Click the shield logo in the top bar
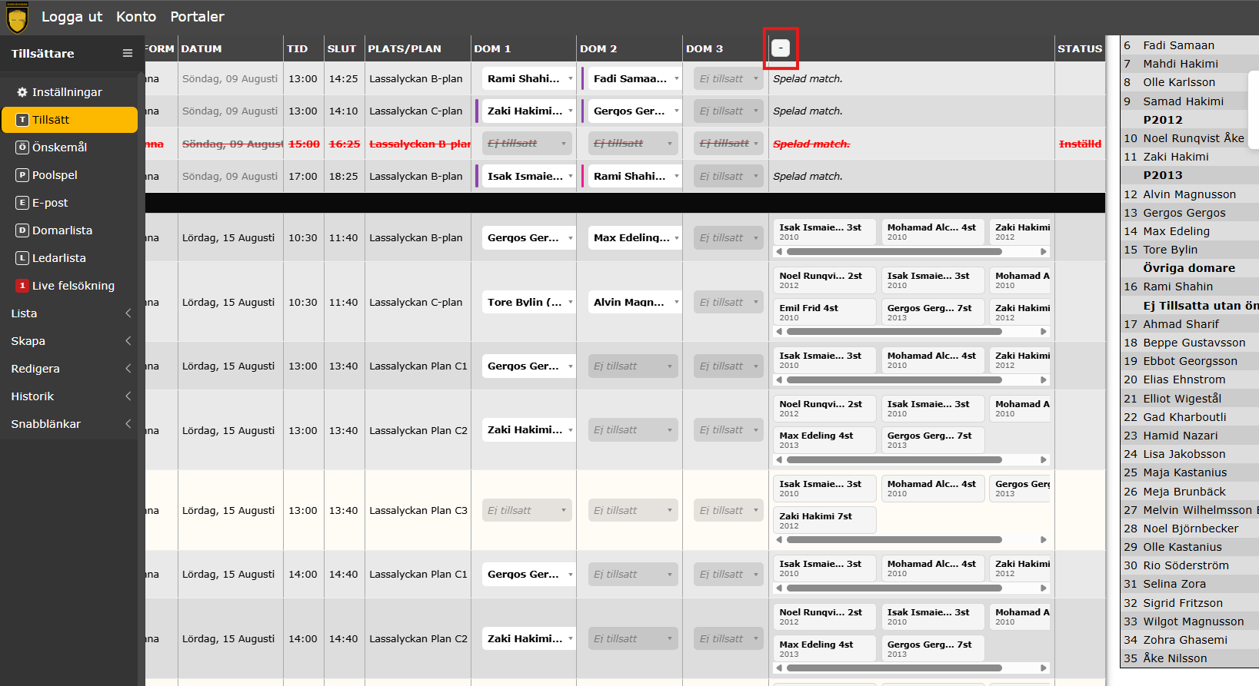The height and width of the screenshot is (686, 1259). (x=17, y=18)
